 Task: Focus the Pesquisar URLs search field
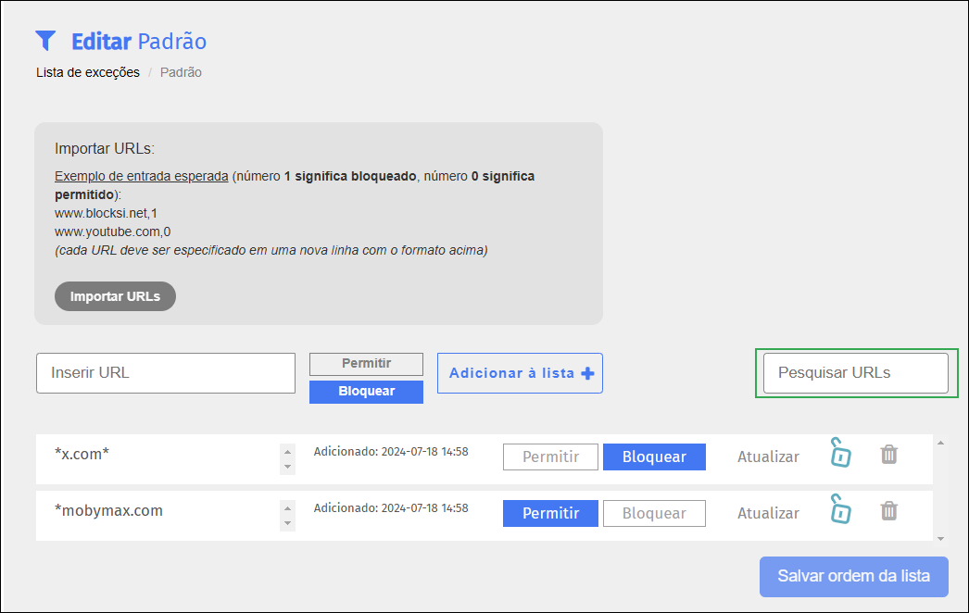coord(855,373)
